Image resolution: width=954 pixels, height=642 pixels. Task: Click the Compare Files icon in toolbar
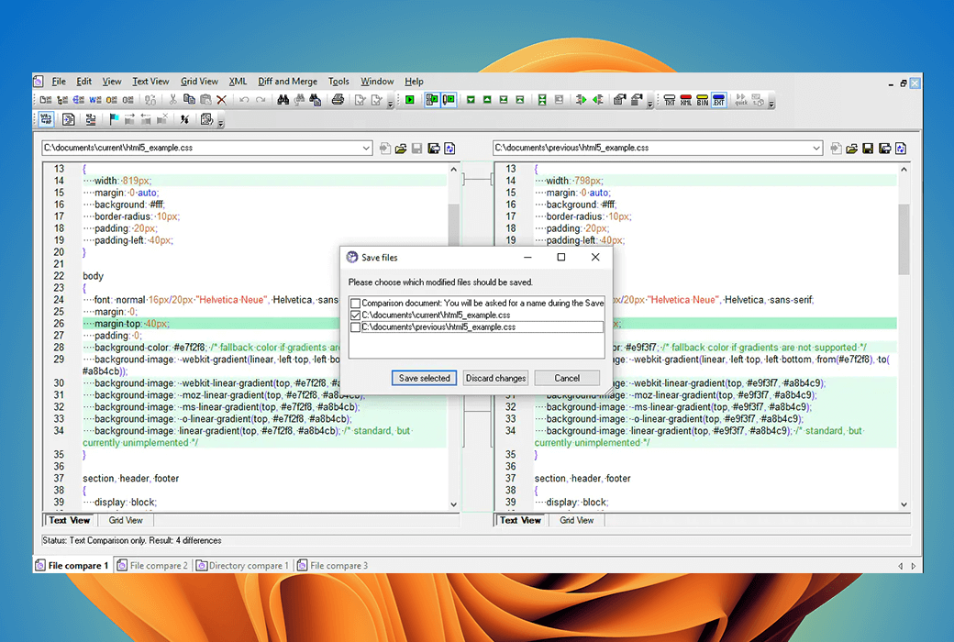pyautogui.click(x=46, y=100)
